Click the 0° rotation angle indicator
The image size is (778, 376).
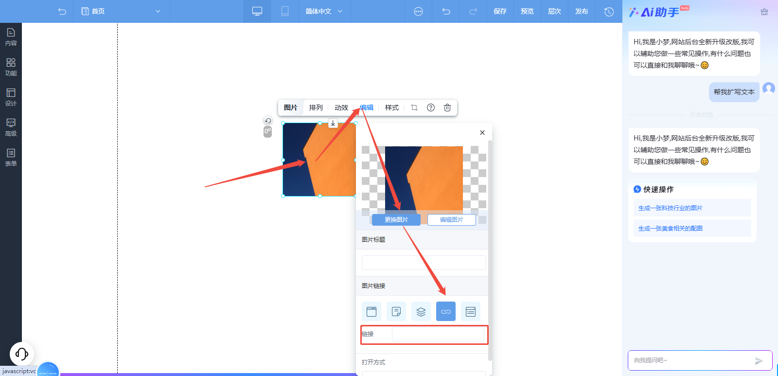tap(267, 132)
